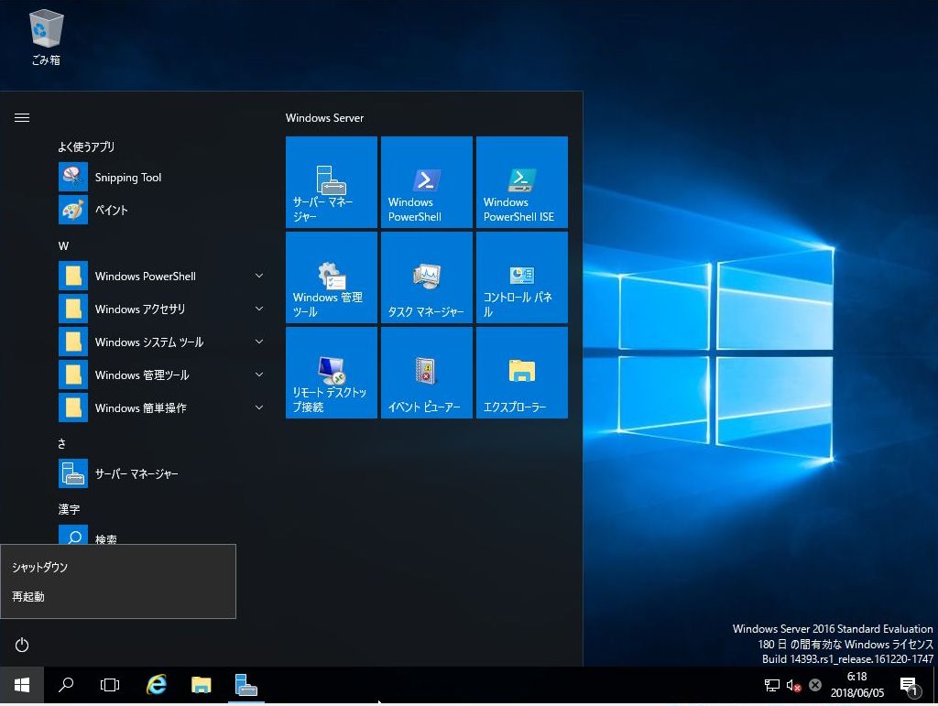Open Windows 管理ツール tile
Screen dimensions: 938x706
click(x=331, y=277)
